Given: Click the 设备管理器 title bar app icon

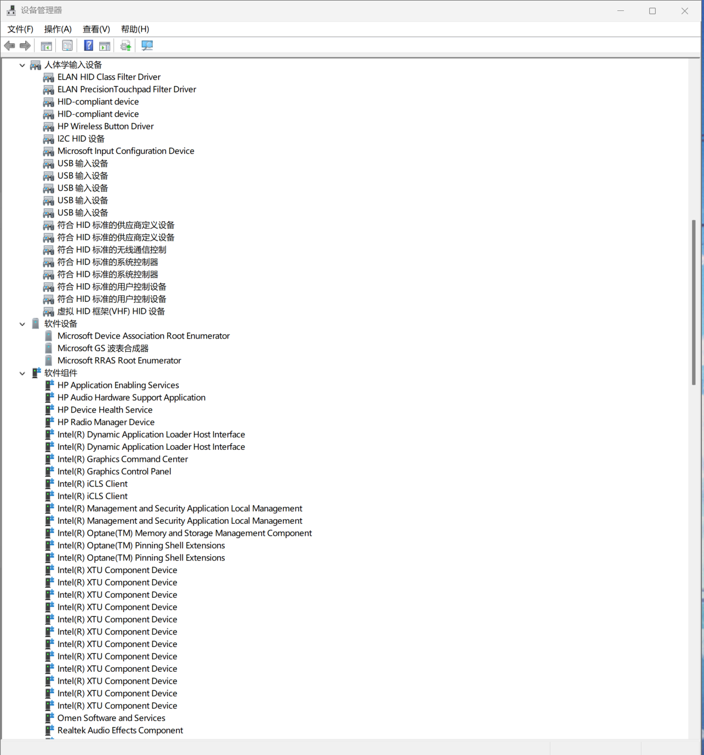Looking at the screenshot, I should [11, 10].
